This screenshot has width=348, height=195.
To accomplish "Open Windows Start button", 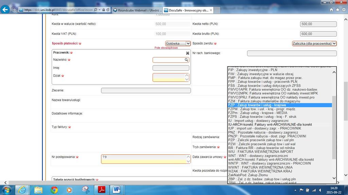I will (x=7, y=190).
